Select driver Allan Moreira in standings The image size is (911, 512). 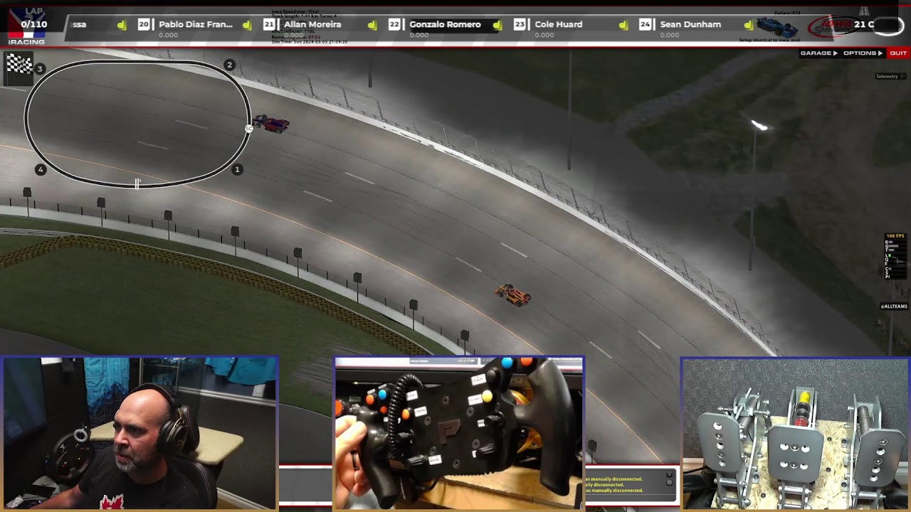(x=312, y=24)
